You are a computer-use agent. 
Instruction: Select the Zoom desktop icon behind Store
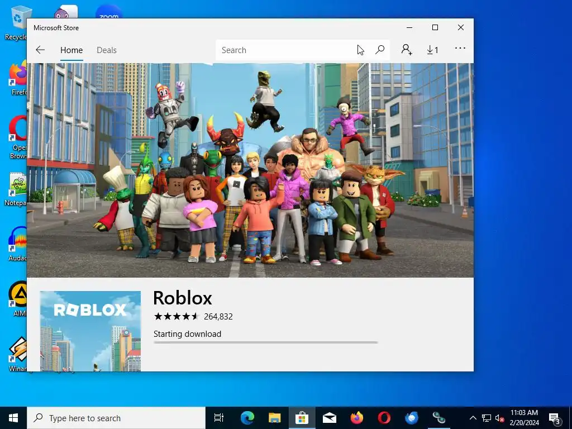pyautogui.click(x=109, y=12)
